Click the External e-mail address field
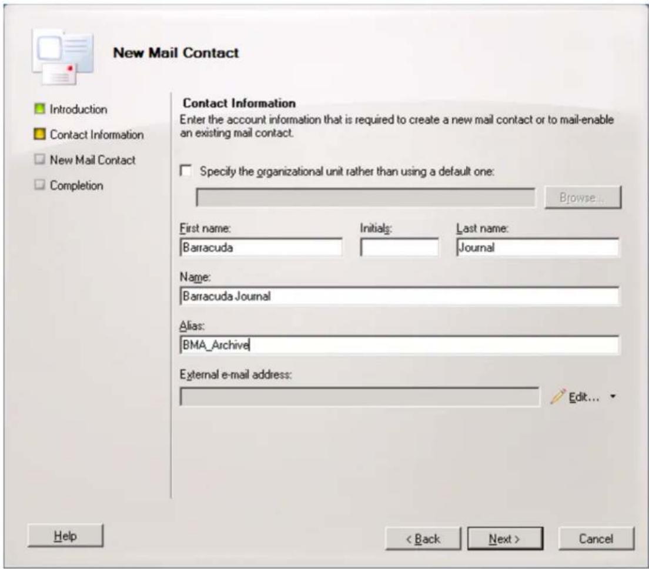Viewport: 649px width, 569px height. click(x=360, y=397)
